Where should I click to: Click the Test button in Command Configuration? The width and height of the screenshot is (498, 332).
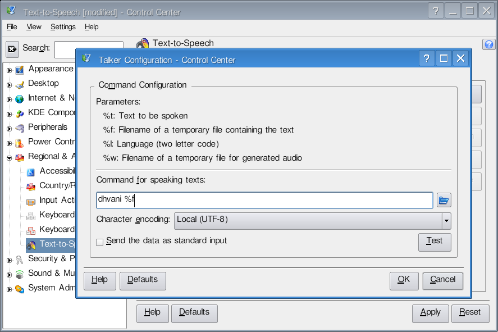[435, 242]
